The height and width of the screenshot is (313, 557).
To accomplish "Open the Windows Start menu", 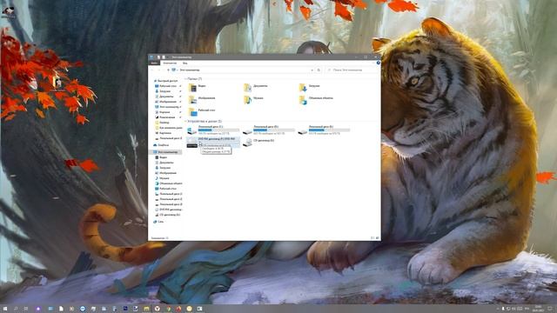I will 5,309.
